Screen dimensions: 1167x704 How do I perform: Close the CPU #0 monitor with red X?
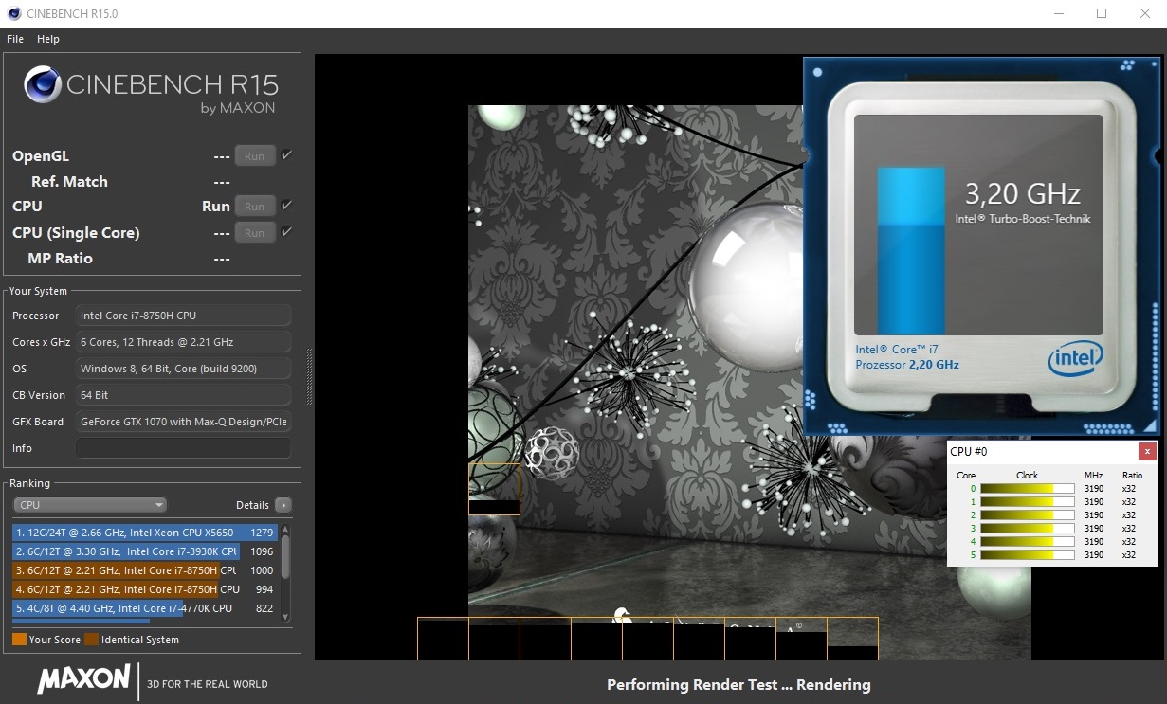point(1148,452)
